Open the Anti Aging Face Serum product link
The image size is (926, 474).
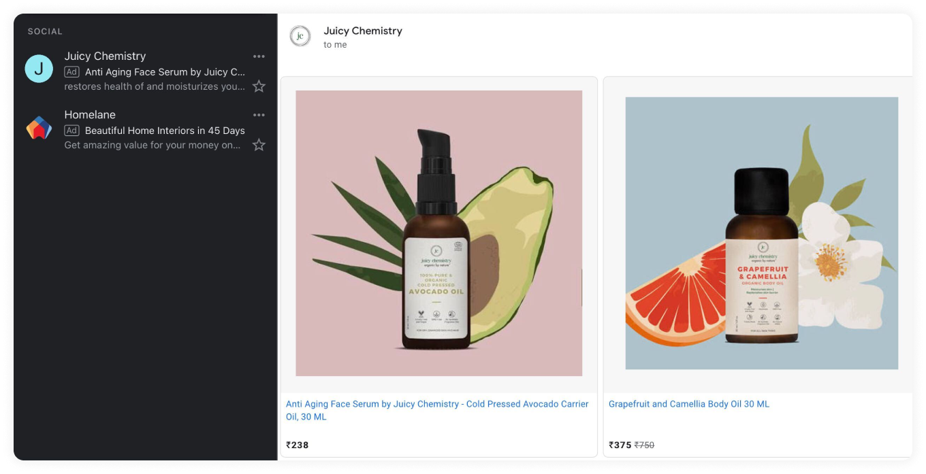[437, 410]
